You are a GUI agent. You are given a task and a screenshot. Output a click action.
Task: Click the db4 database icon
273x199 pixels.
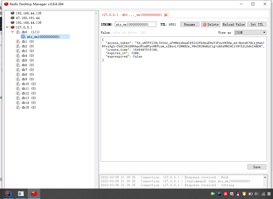pos(18,55)
